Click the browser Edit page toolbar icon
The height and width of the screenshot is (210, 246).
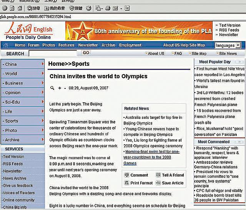[115, 8]
